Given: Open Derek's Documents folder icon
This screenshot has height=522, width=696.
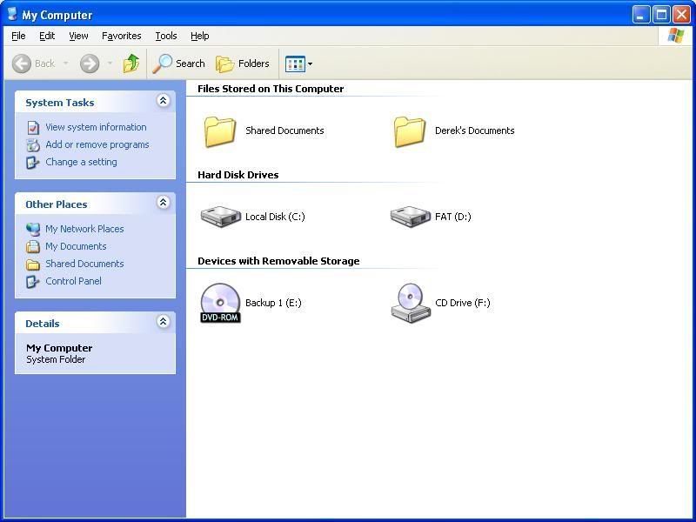Looking at the screenshot, I should pos(410,131).
